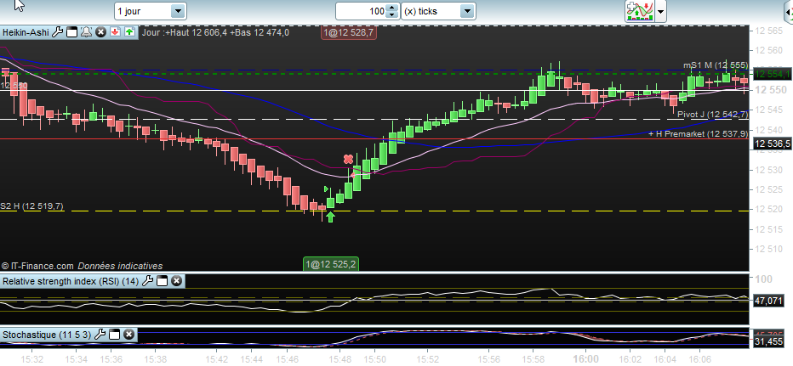Click the IT-Finance.com copyright text
The width and height of the screenshot is (793, 366).
[x=82, y=266]
